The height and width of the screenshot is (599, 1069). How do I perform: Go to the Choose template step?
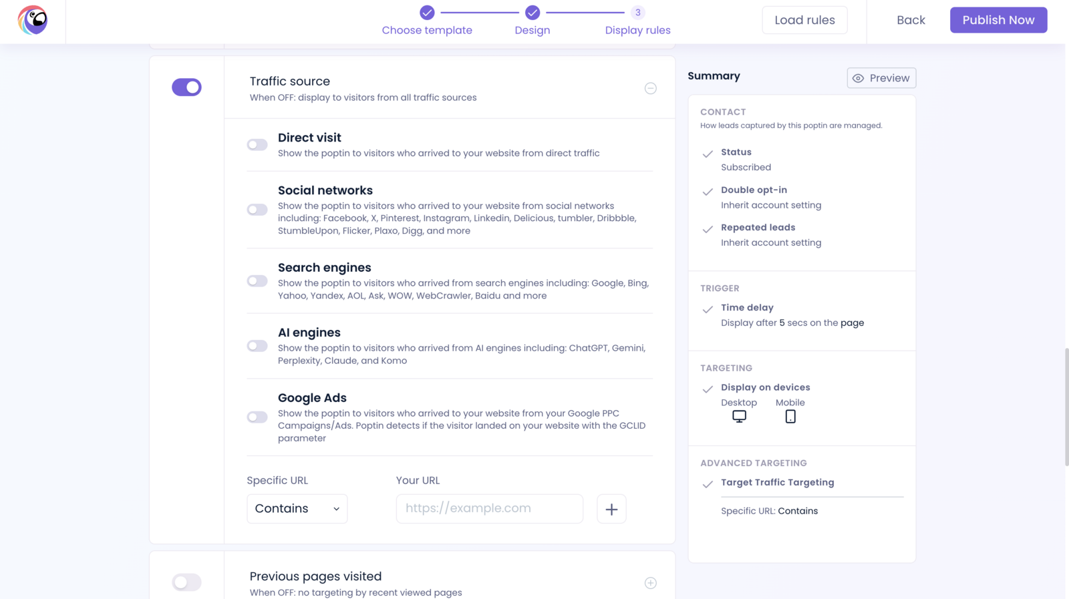pos(427,30)
